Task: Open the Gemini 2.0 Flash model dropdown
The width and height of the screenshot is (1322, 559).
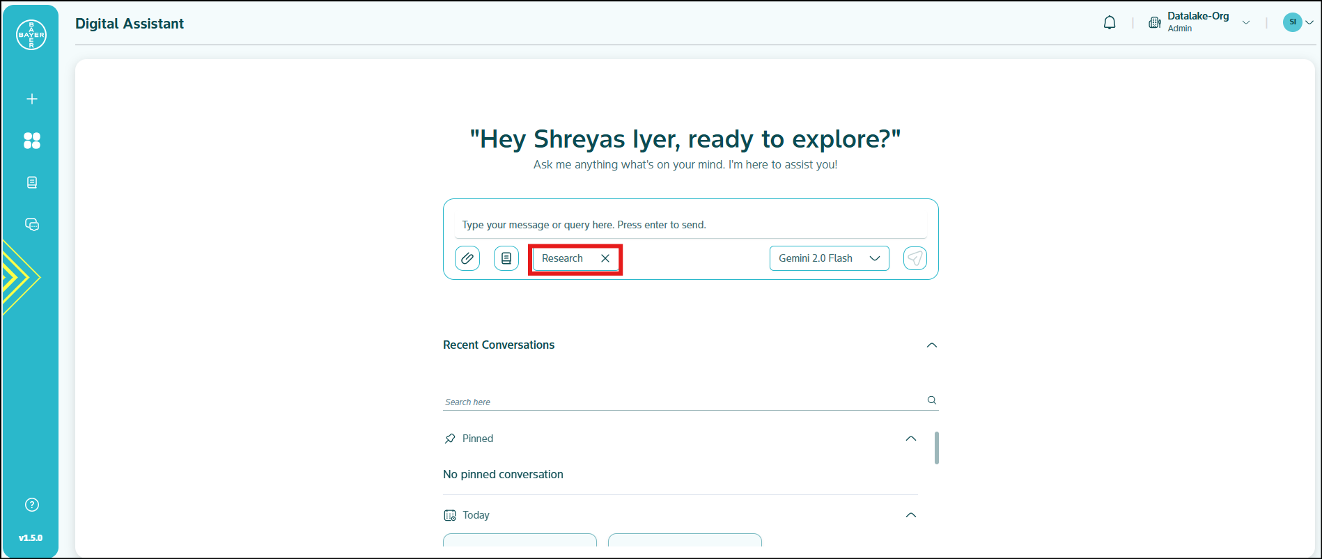Action: click(829, 258)
